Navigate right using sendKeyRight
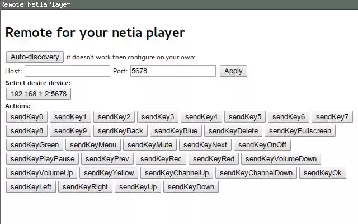Viewport: 358px width, 224px height. [x=85, y=186]
